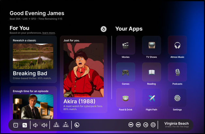Open the Reading book app

tap(151, 72)
